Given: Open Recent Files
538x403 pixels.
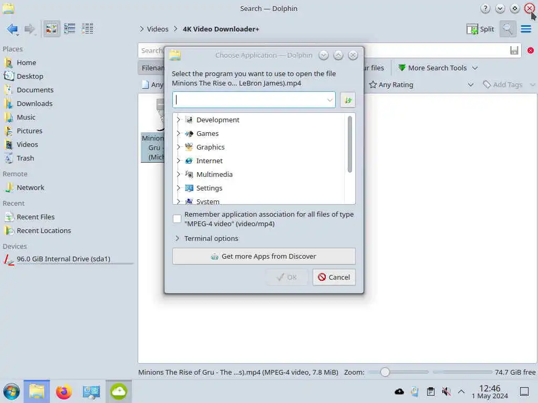Looking at the screenshot, I should 35,217.
